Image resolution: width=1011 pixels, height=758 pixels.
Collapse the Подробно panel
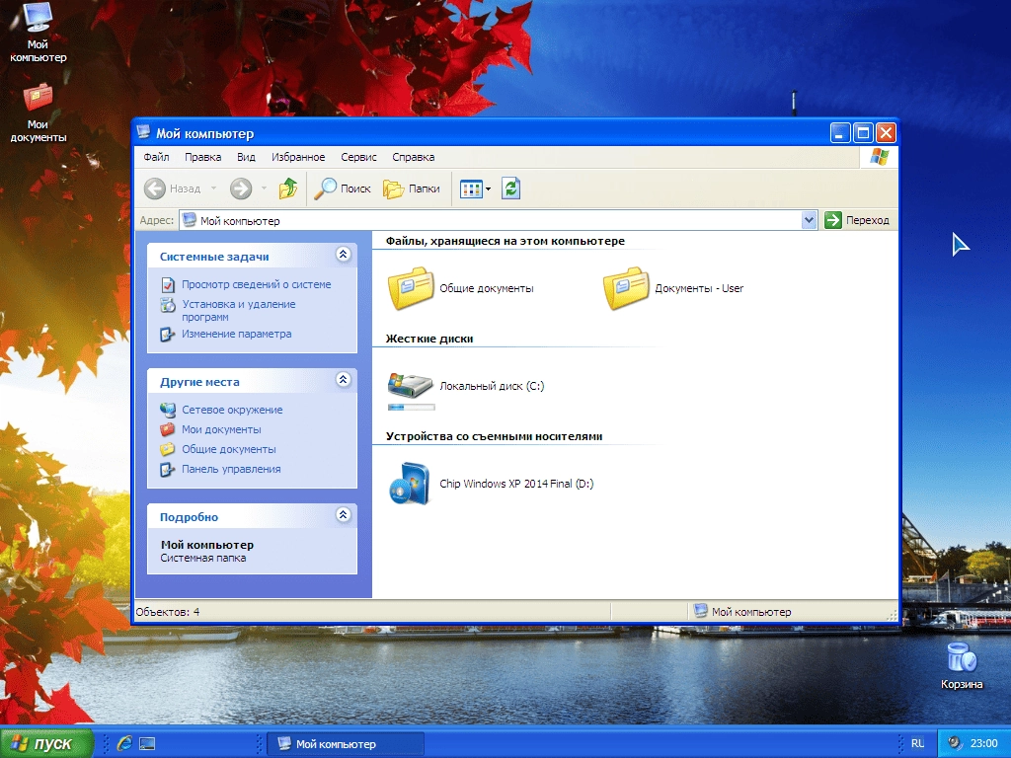coord(343,514)
